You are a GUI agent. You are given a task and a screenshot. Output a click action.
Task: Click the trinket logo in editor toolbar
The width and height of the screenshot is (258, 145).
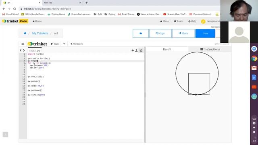pos(37,44)
